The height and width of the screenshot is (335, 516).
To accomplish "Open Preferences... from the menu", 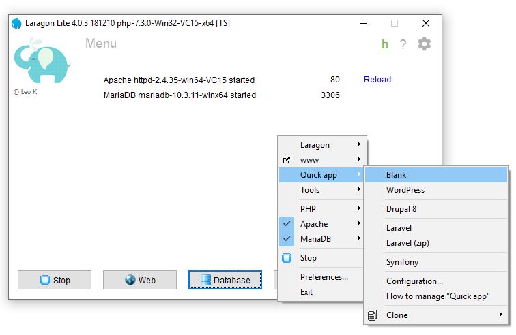I will tap(321, 277).
